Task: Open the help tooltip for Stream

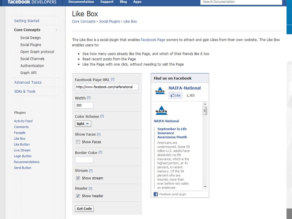Action: (91, 171)
